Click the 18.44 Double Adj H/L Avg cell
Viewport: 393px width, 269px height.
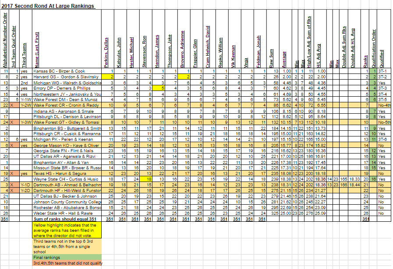click(354, 185)
